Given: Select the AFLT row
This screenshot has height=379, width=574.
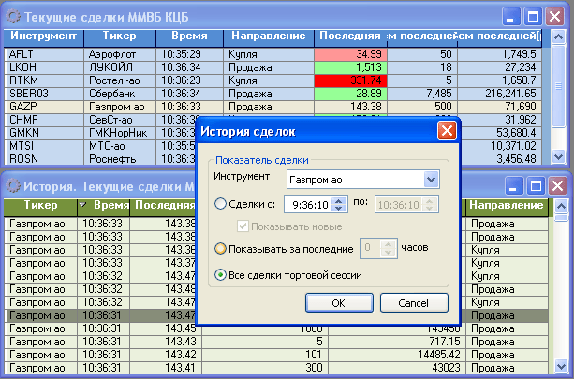Looking at the screenshot, I should tap(272, 54).
